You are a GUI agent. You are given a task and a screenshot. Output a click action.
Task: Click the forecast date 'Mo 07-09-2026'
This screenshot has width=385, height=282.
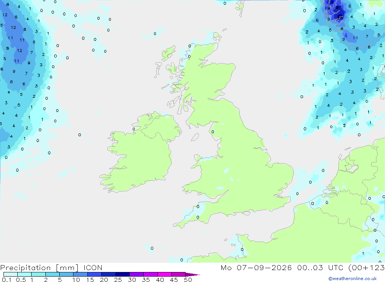pos(256,267)
